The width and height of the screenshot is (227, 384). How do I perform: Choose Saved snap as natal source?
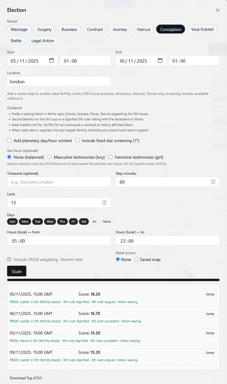[137, 259]
